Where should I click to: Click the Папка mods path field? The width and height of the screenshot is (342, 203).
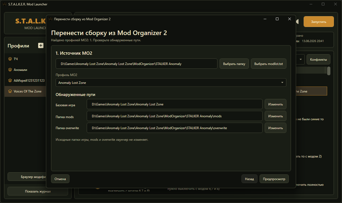(x=175, y=116)
